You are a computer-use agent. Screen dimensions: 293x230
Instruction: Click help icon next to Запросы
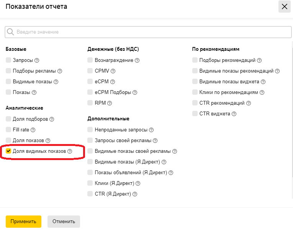click(x=37, y=60)
